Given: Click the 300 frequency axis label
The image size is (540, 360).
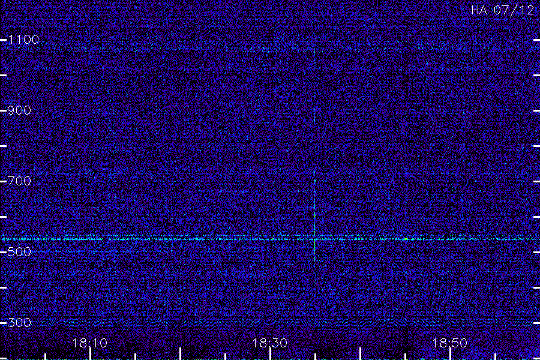Looking at the screenshot, I should 19,322.
